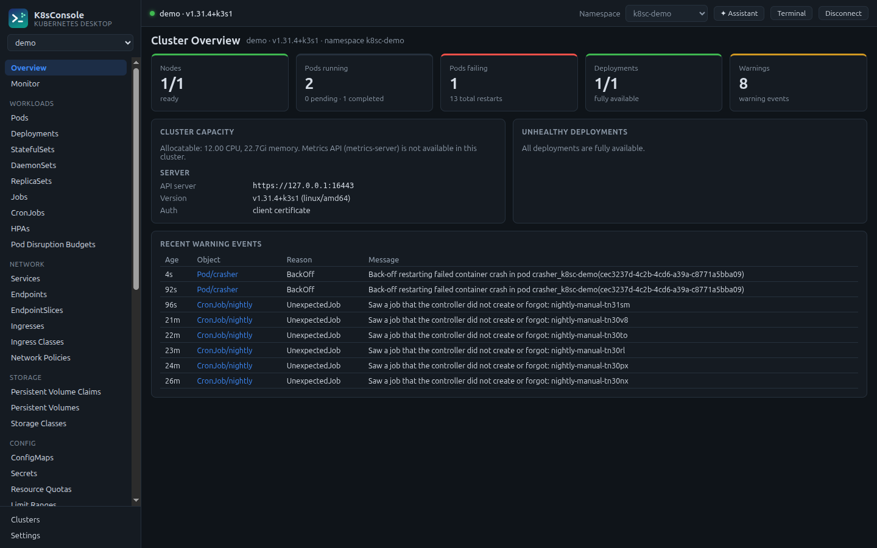Image resolution: width=877 pixels, height=548 pixels.
Task: Click the Warnings summary card
Action: (798, 82)
